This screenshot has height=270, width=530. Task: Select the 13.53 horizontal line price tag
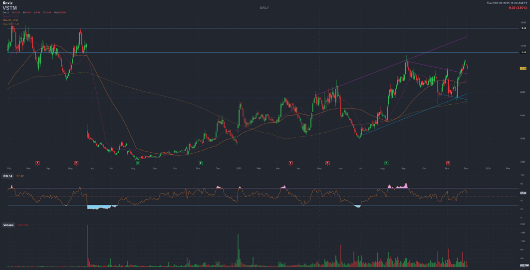coord(522,28)
